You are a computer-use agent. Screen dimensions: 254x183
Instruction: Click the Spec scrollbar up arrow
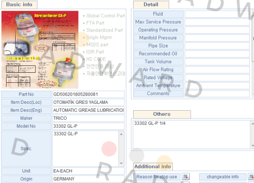coord(121,134)
